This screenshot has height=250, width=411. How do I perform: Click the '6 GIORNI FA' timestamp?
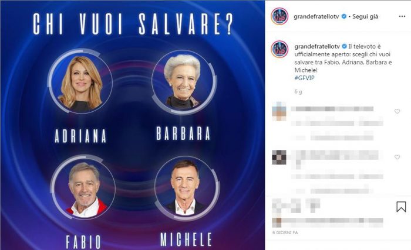click(285, 232)
